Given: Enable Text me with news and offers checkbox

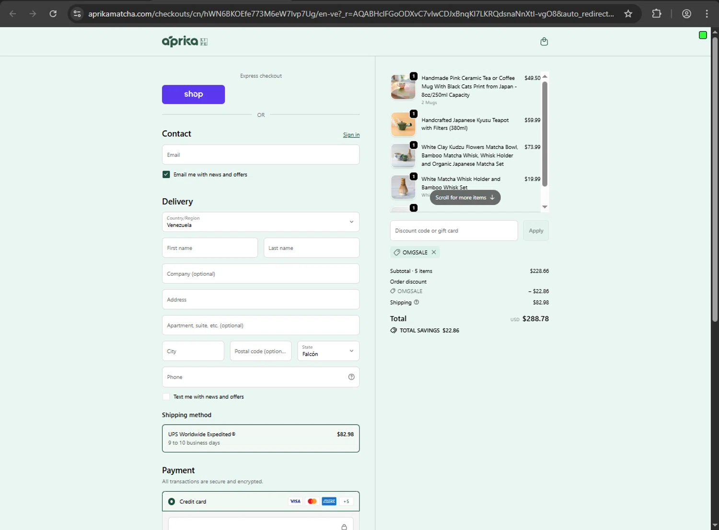Looking at the screenshot, I should coord(166,397).
